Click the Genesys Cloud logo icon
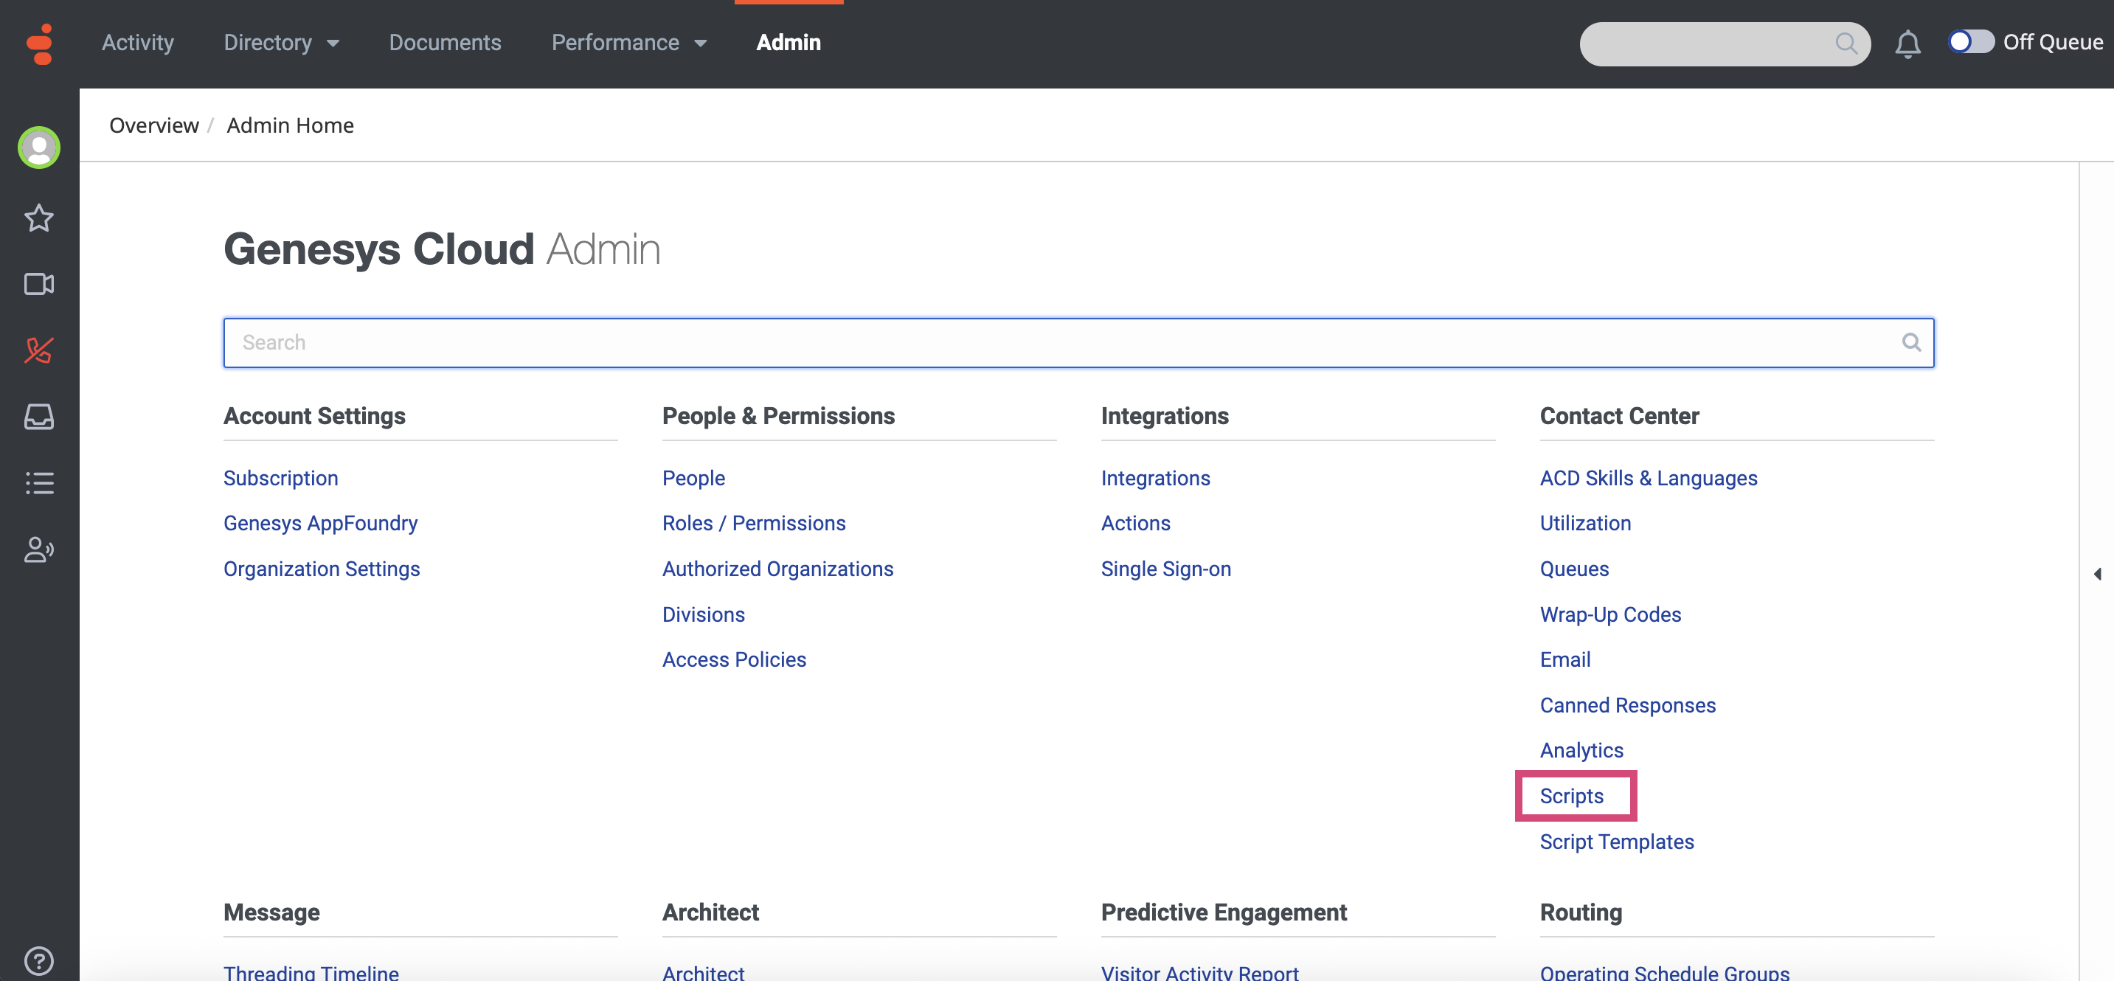The width and height of the screenshot is (2114, 981). click(38, 44)
